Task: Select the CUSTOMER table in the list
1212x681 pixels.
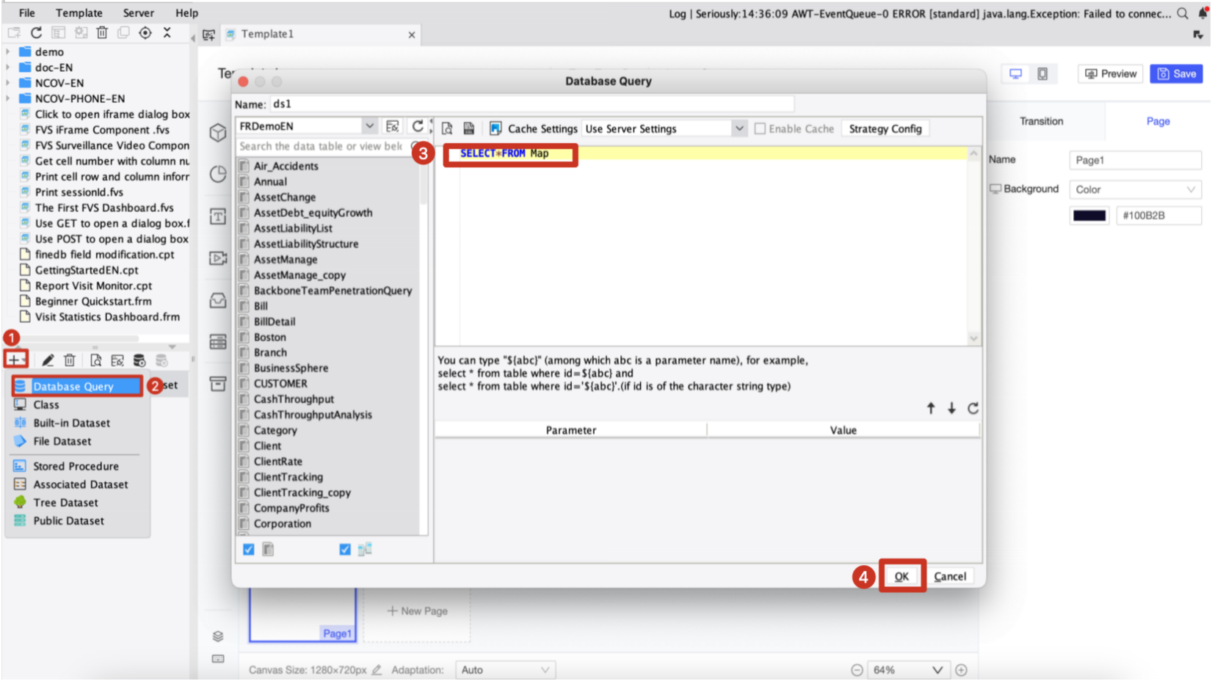Action: 280,383
